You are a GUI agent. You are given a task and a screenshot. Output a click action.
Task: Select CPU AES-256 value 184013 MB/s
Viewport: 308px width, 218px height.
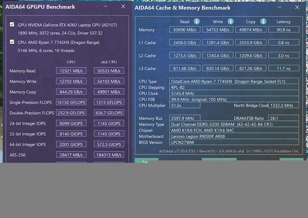point(109,155)
